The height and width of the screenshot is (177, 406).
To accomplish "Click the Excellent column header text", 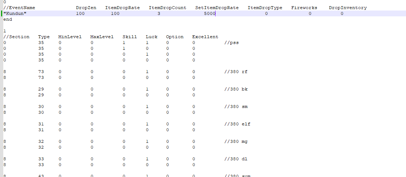I will tap(205, 37).
